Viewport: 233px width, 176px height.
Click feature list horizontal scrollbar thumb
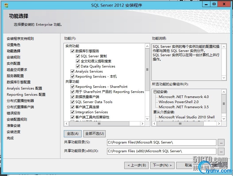click(x=99, y=123)
